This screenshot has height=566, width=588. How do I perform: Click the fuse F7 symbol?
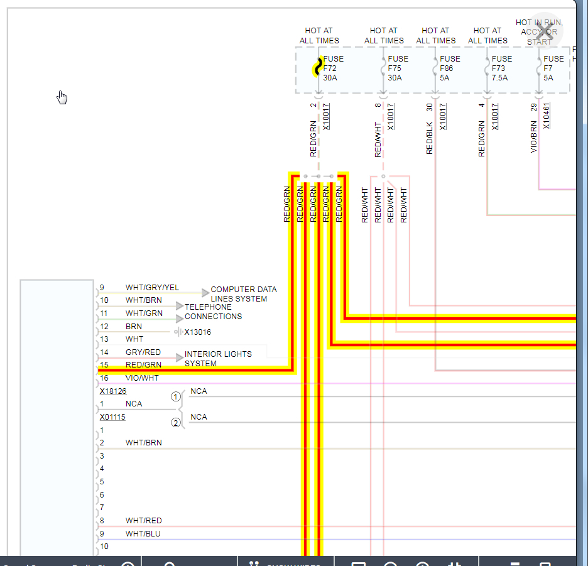coord(538,68)
